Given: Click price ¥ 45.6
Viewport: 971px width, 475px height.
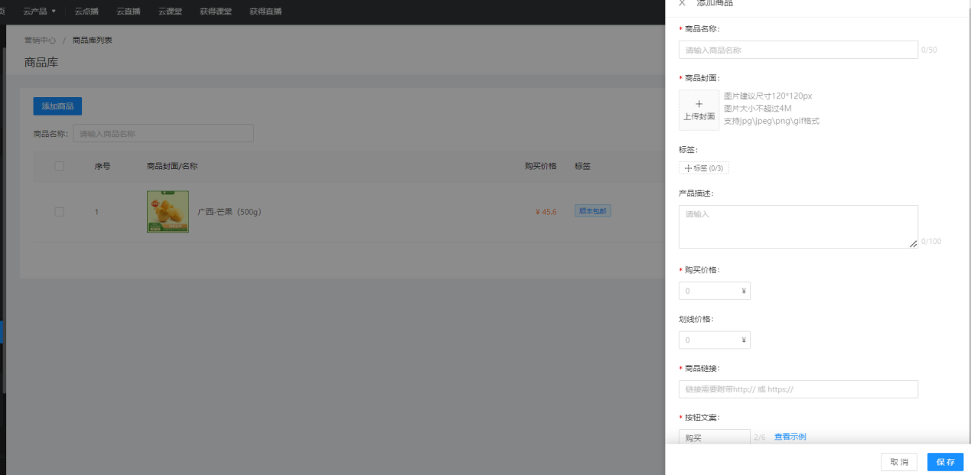Looking at the screenshot, I should click(x=546, y=212).
